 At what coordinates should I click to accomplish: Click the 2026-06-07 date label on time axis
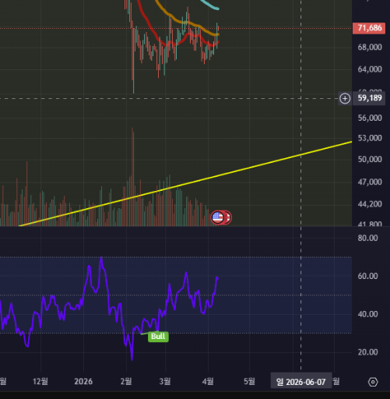(x=301, y=382)
